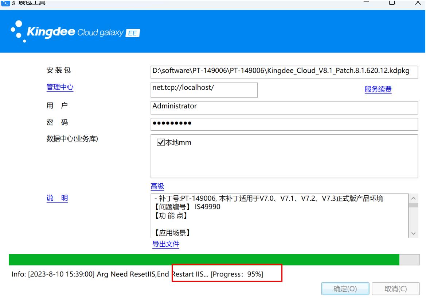The height and width of the screenshot is (299, 426).
Task: Click the Restart IIS progress status text
Action: click(218, 274)
